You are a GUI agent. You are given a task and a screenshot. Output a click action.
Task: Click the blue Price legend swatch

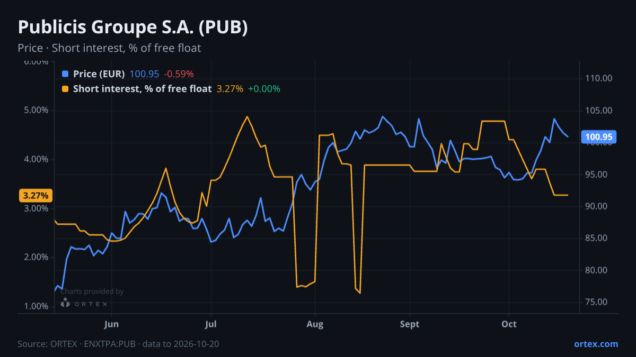pos(65,74)
